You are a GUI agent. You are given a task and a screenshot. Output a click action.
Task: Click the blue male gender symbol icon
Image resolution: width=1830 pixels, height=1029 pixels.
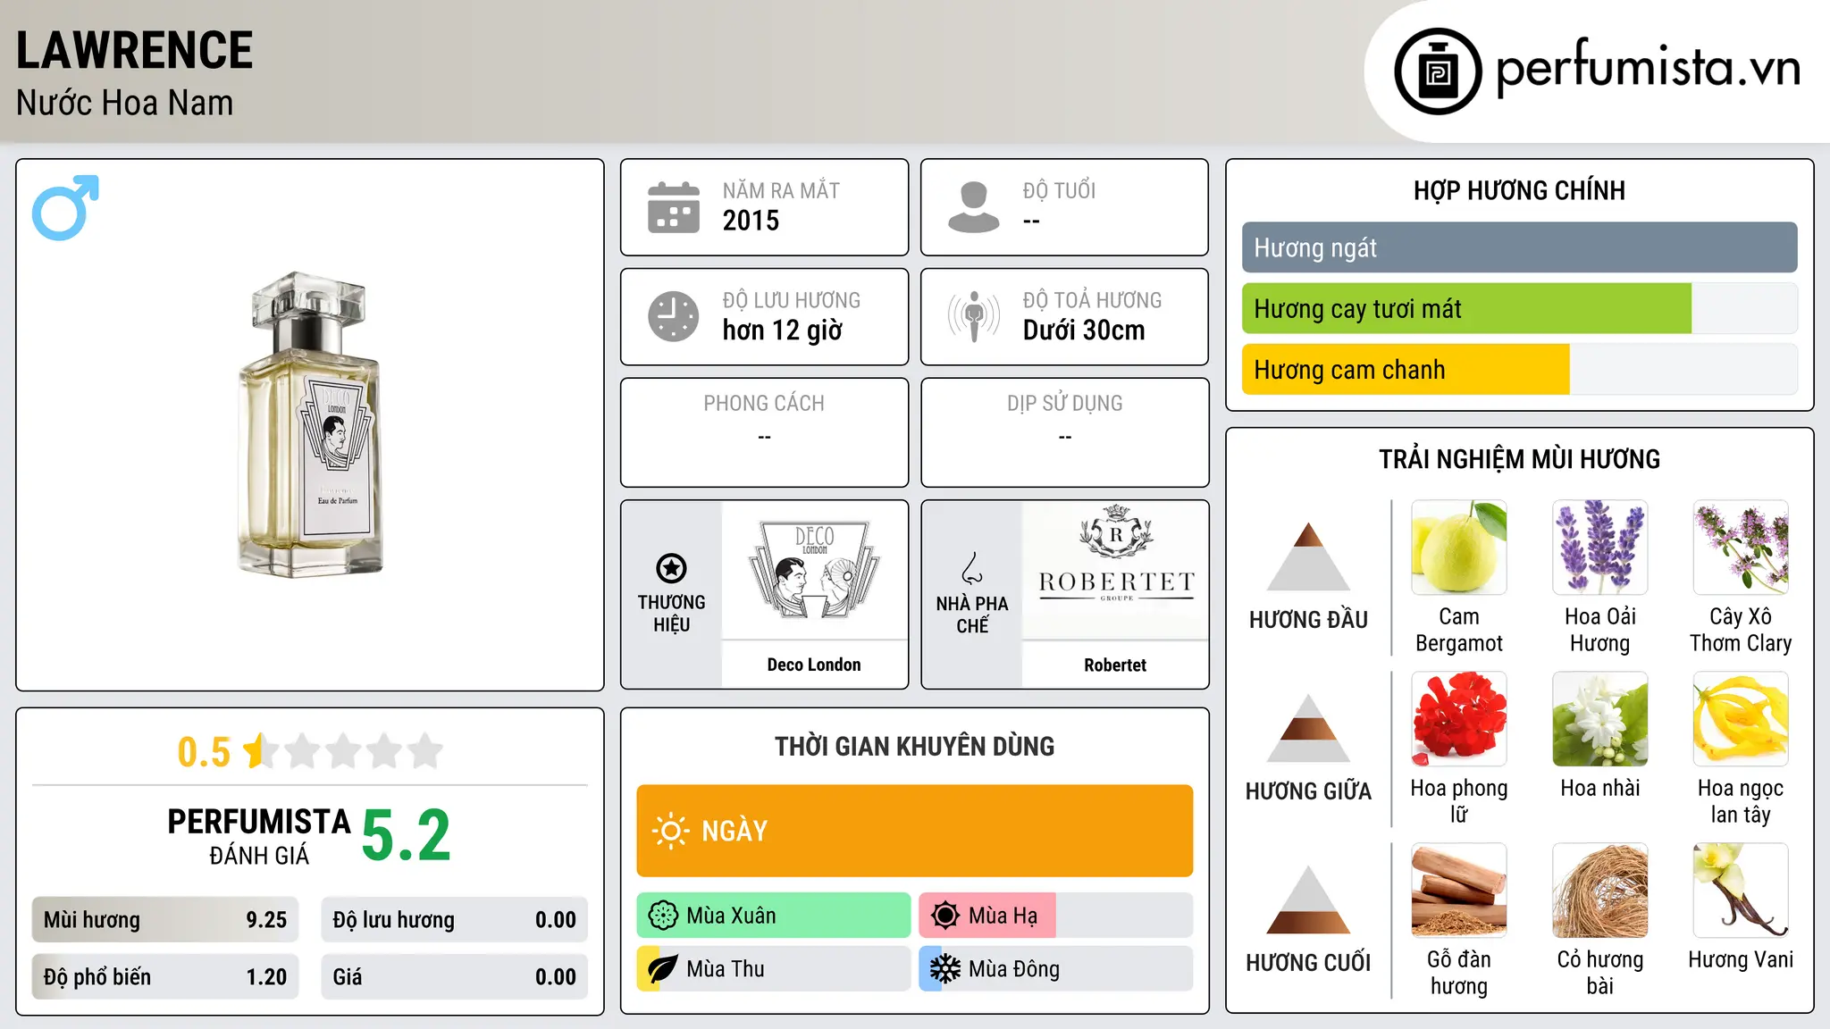coord(65,207)
